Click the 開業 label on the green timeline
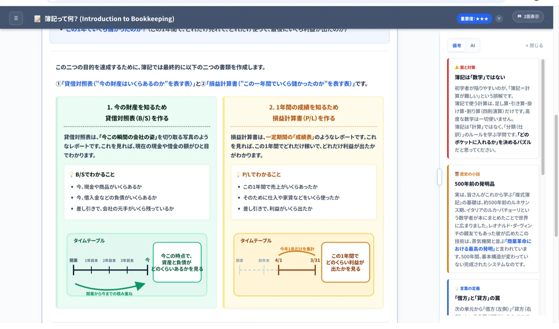Image resolution: width=559 pixels, height=329 pixels. pyautogui.click(x=73, y=260)
